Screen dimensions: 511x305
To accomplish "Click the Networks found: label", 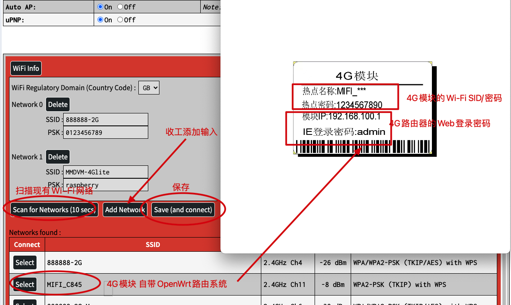I will [35, 232].
